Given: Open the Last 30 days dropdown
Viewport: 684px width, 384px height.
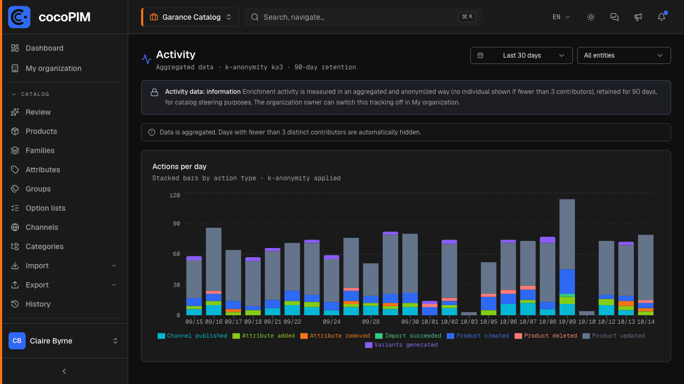Looking at the screenshot, I should point(522,55).
